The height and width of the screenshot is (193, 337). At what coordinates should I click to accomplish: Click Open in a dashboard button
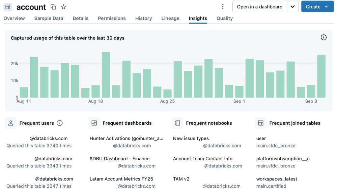(x=259, y=7)
